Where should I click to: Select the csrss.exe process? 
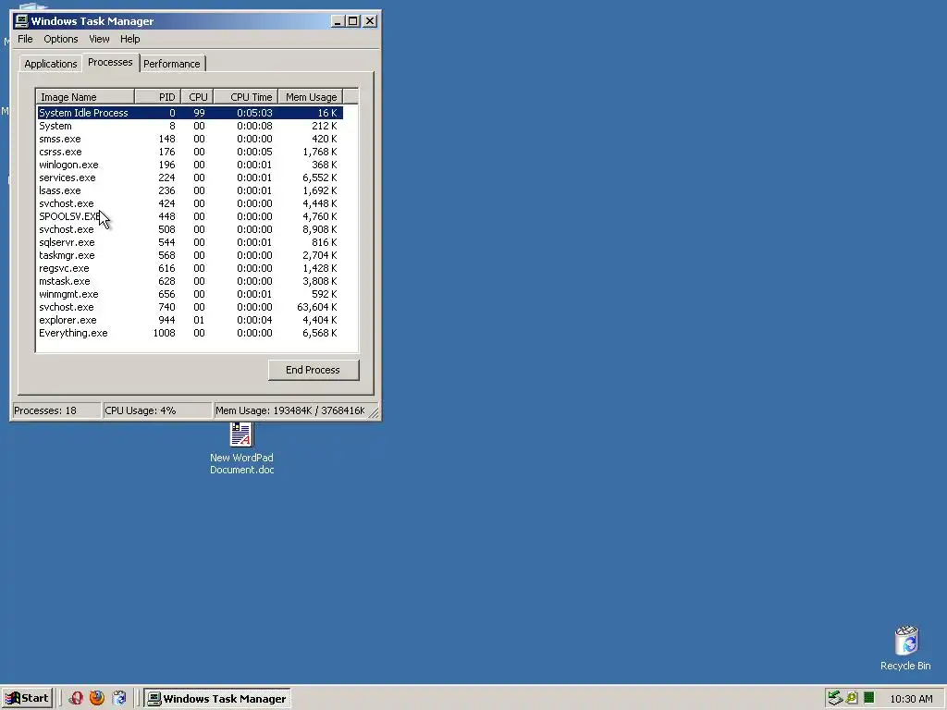190,152
